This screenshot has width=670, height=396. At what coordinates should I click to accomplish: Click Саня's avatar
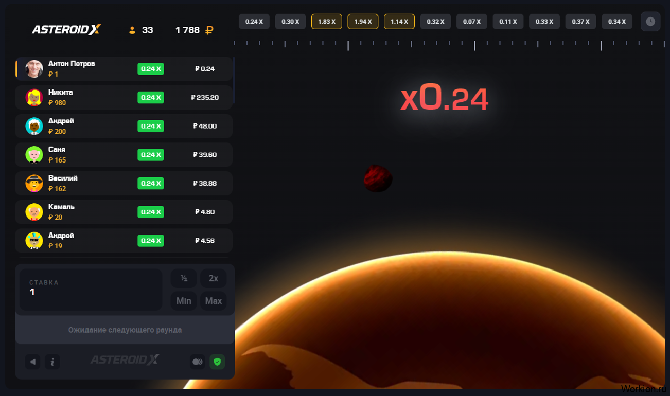[34, 154]
